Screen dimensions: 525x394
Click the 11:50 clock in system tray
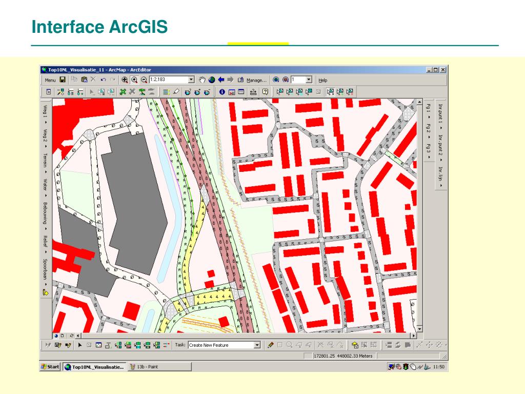tap(439, 367)
